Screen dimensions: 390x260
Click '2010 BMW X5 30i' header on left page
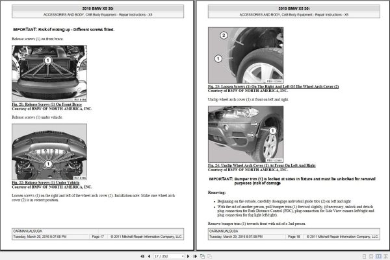coord(97,8)
